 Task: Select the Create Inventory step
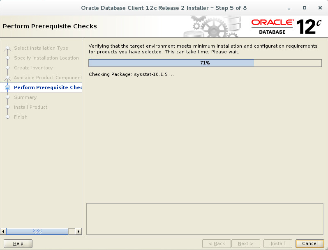point(33,68)
